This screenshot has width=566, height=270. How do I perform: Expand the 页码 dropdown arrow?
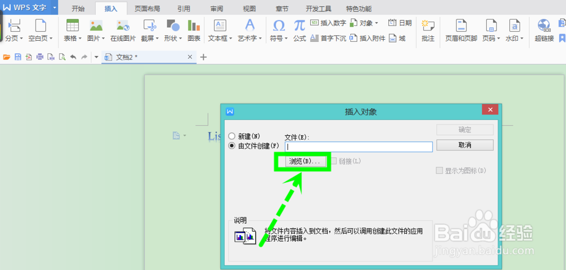click(x=499, y=38)
